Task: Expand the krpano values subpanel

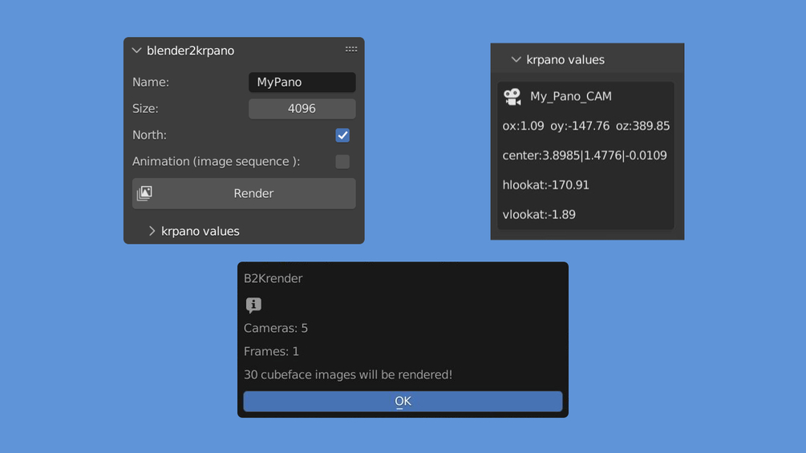Action: 152,231
